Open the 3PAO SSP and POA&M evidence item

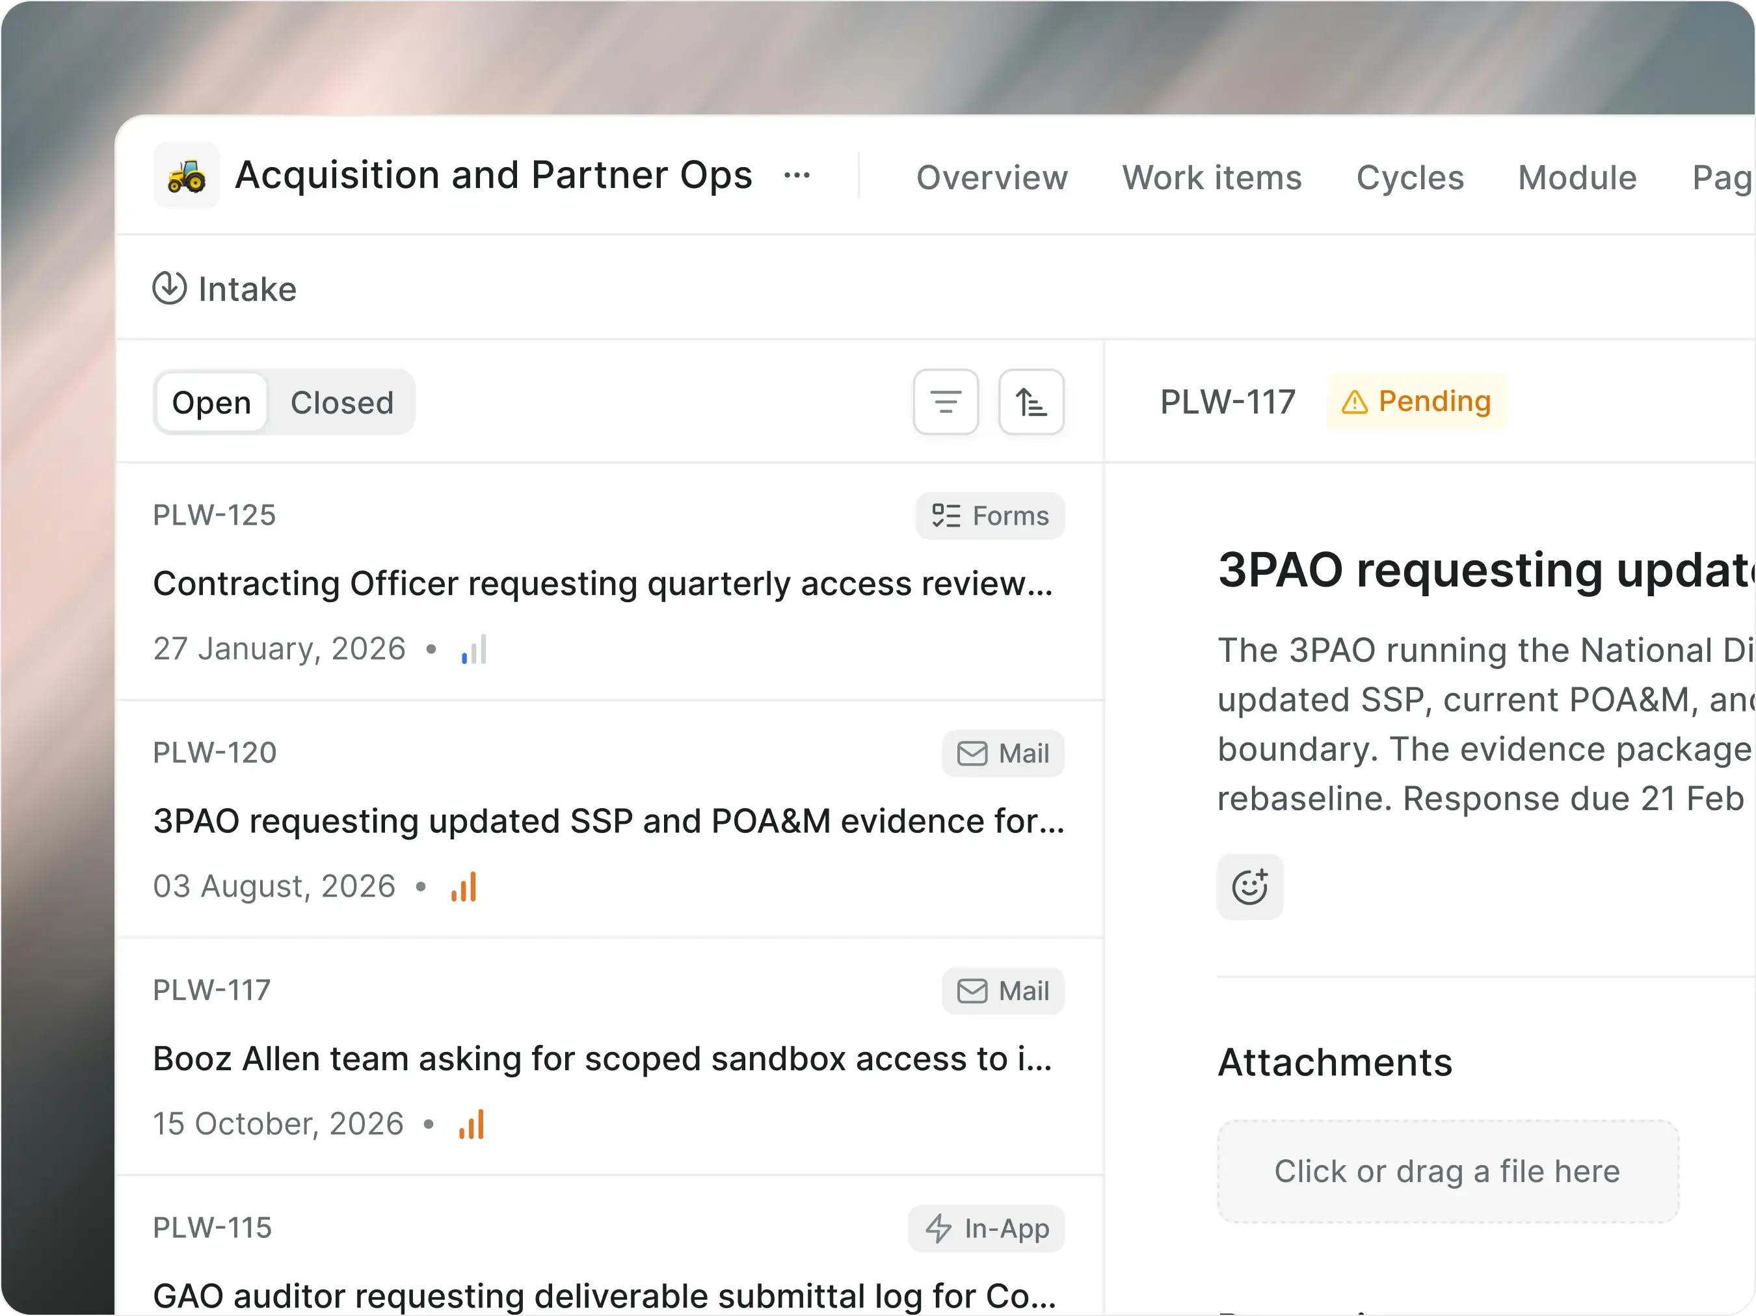coord(609,819)
